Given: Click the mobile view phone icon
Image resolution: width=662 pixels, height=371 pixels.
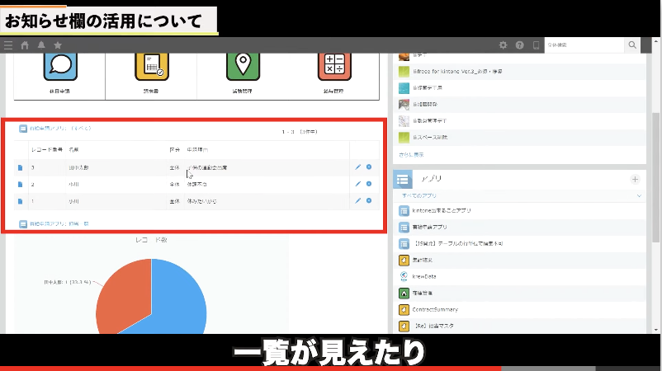Looking at the screenshot, I should [x=537, y=45].
